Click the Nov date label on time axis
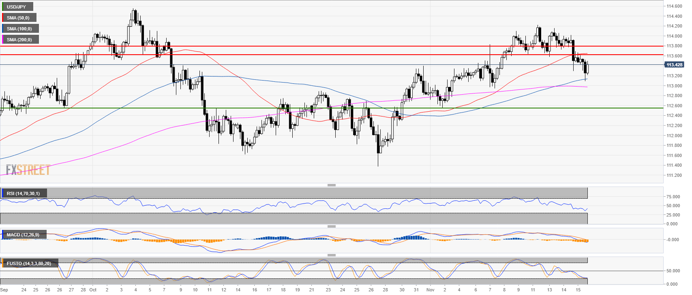This screenshot has width=692, height=295. pos(431,290)
